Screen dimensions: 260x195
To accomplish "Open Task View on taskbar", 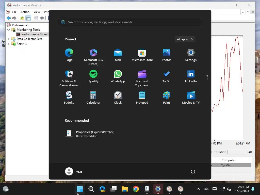I will 113,189.
